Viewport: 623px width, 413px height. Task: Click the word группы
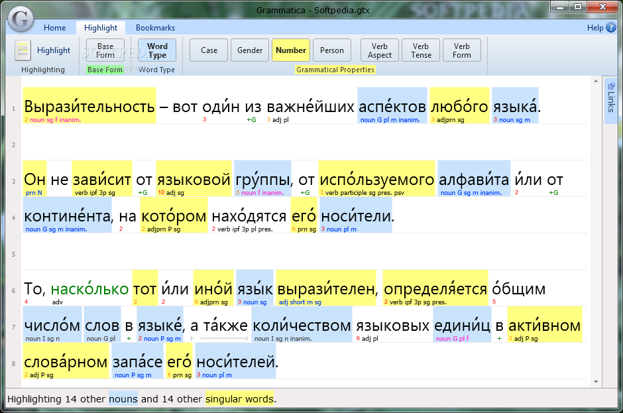coord(262,180)
